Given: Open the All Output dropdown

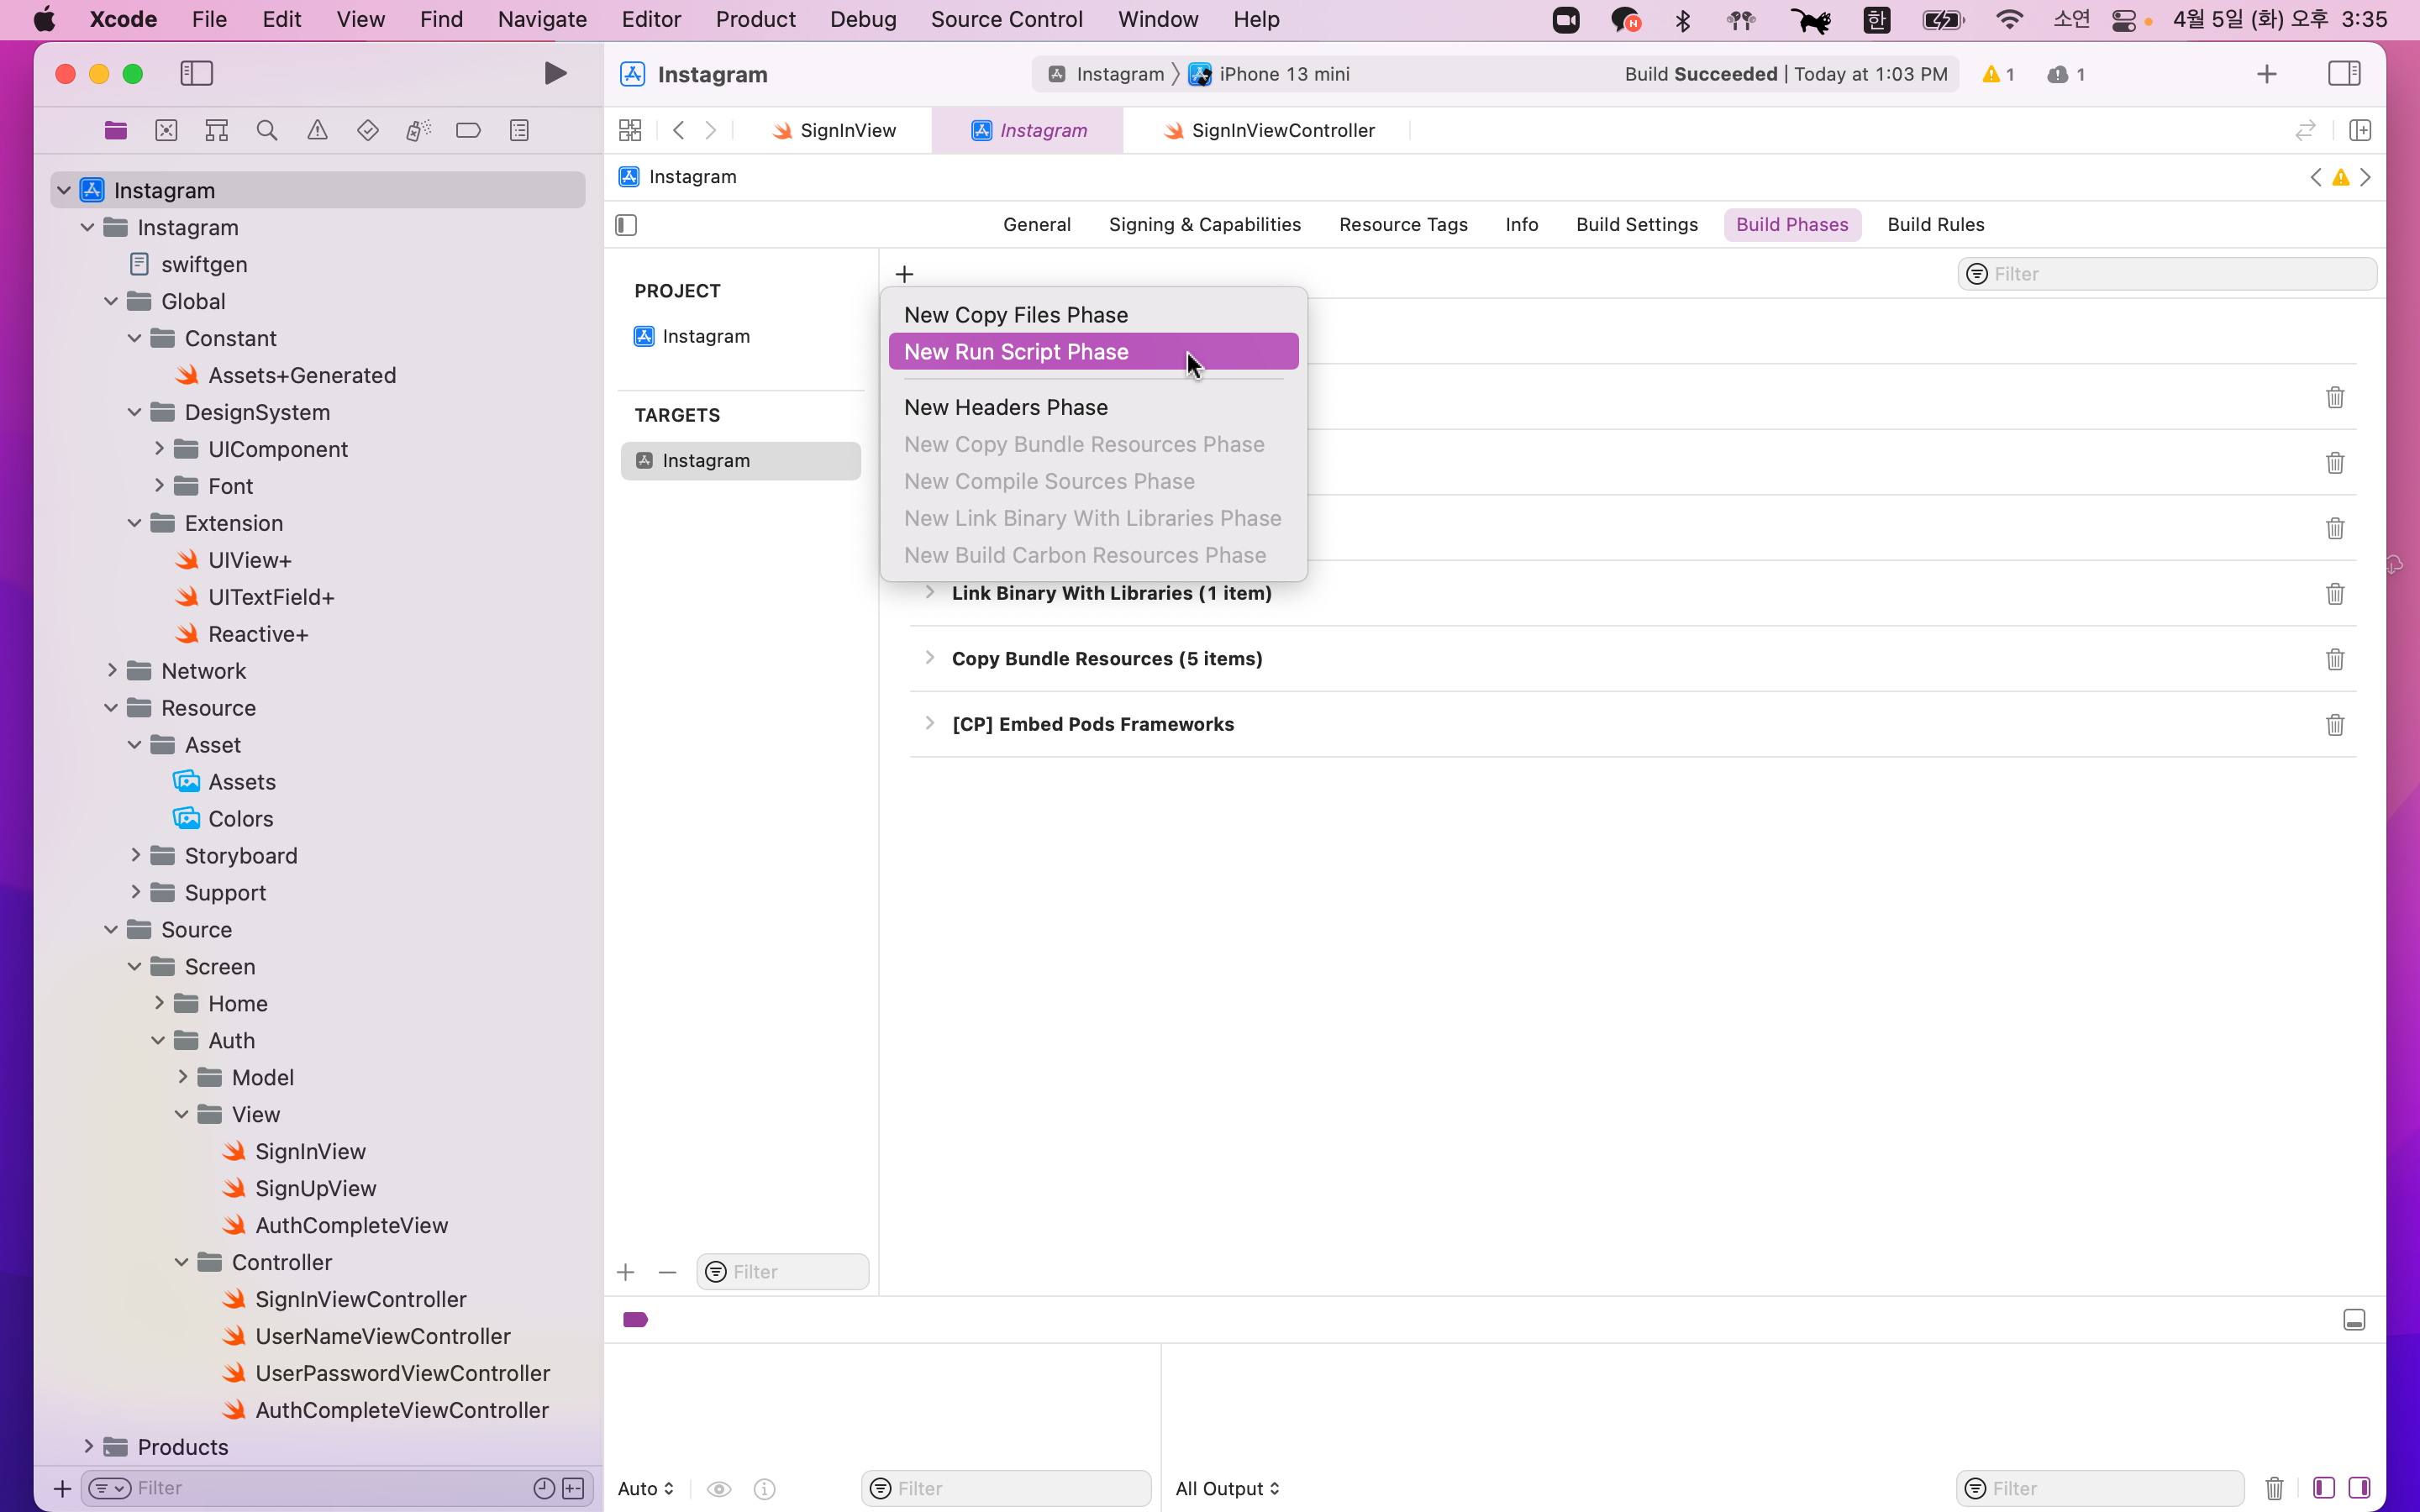Looking at the screenshot, I should (1227, 1488).
